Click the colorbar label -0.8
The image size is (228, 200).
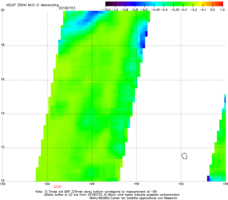pyautogui.click(x=124, y=10)
